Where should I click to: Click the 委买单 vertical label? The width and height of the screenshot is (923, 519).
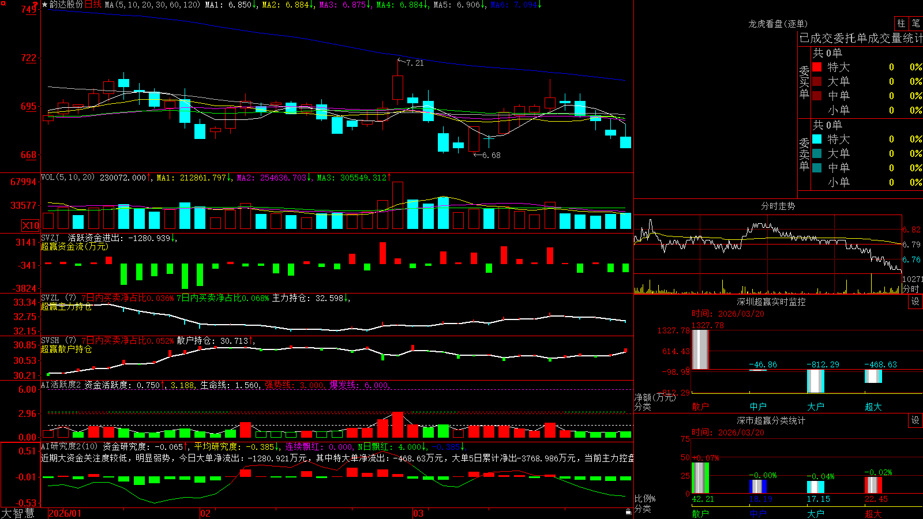pos(804,82)
